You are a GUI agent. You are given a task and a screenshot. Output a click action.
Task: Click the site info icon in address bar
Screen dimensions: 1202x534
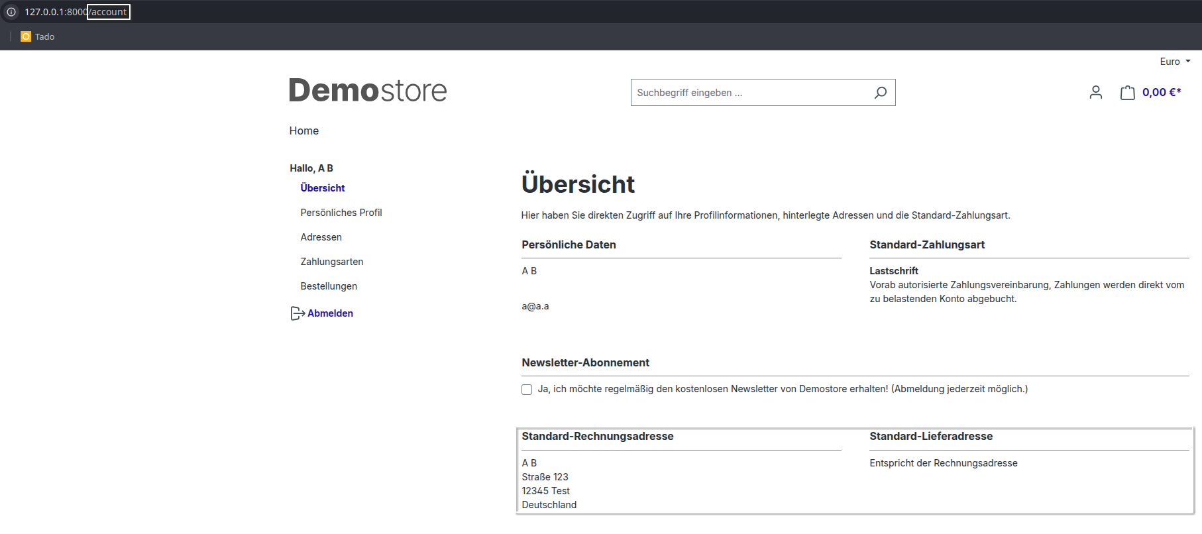tap(11, 12)
